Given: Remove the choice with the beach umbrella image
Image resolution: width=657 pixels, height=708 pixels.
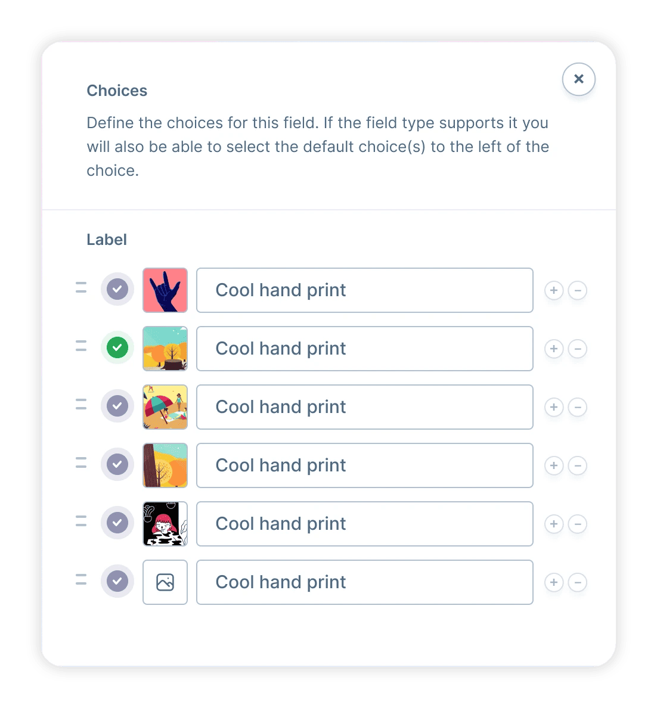Looking at the screenshot, I should (578, 407).
